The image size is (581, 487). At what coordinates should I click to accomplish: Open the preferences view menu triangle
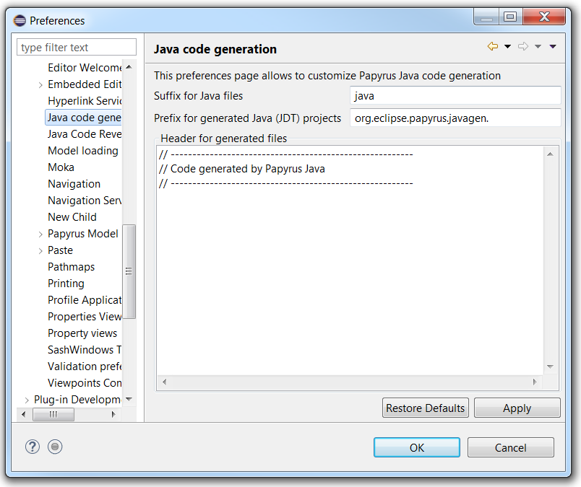point(553,47)
